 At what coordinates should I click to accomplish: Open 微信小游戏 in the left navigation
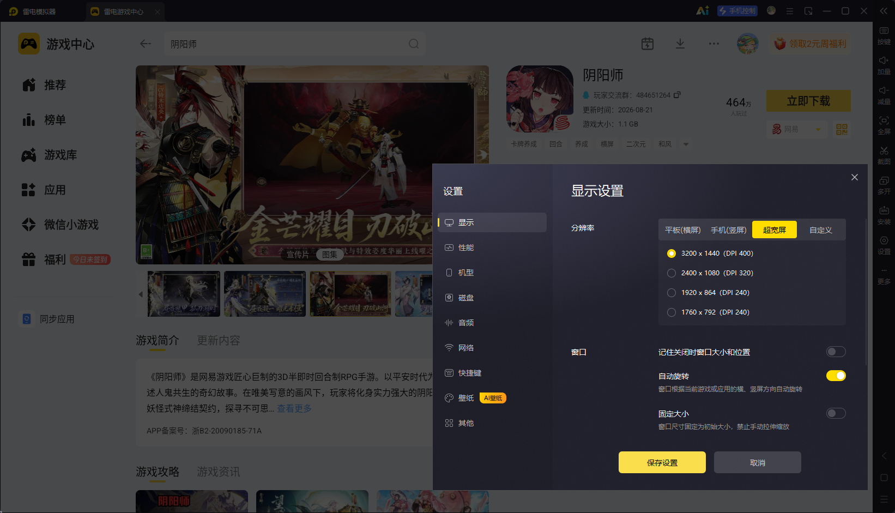[60, 225]
